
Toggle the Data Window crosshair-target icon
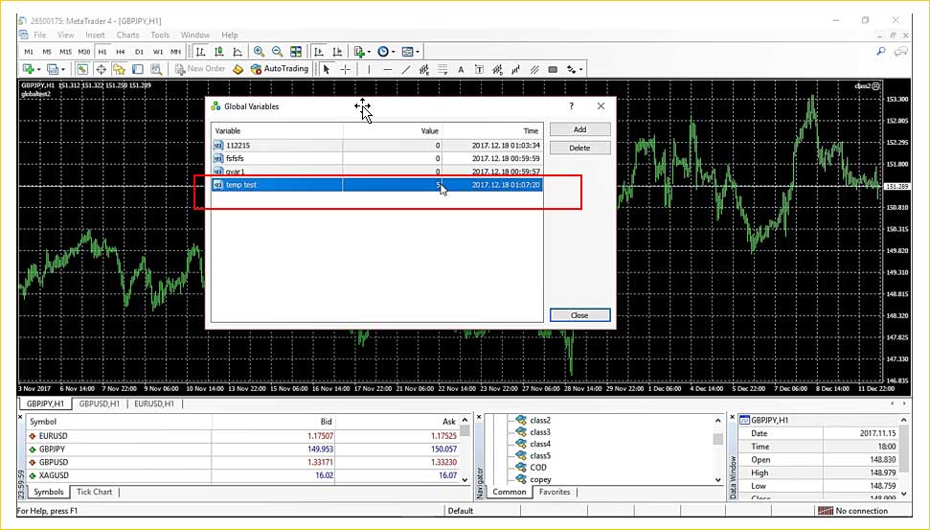point(101,69)
